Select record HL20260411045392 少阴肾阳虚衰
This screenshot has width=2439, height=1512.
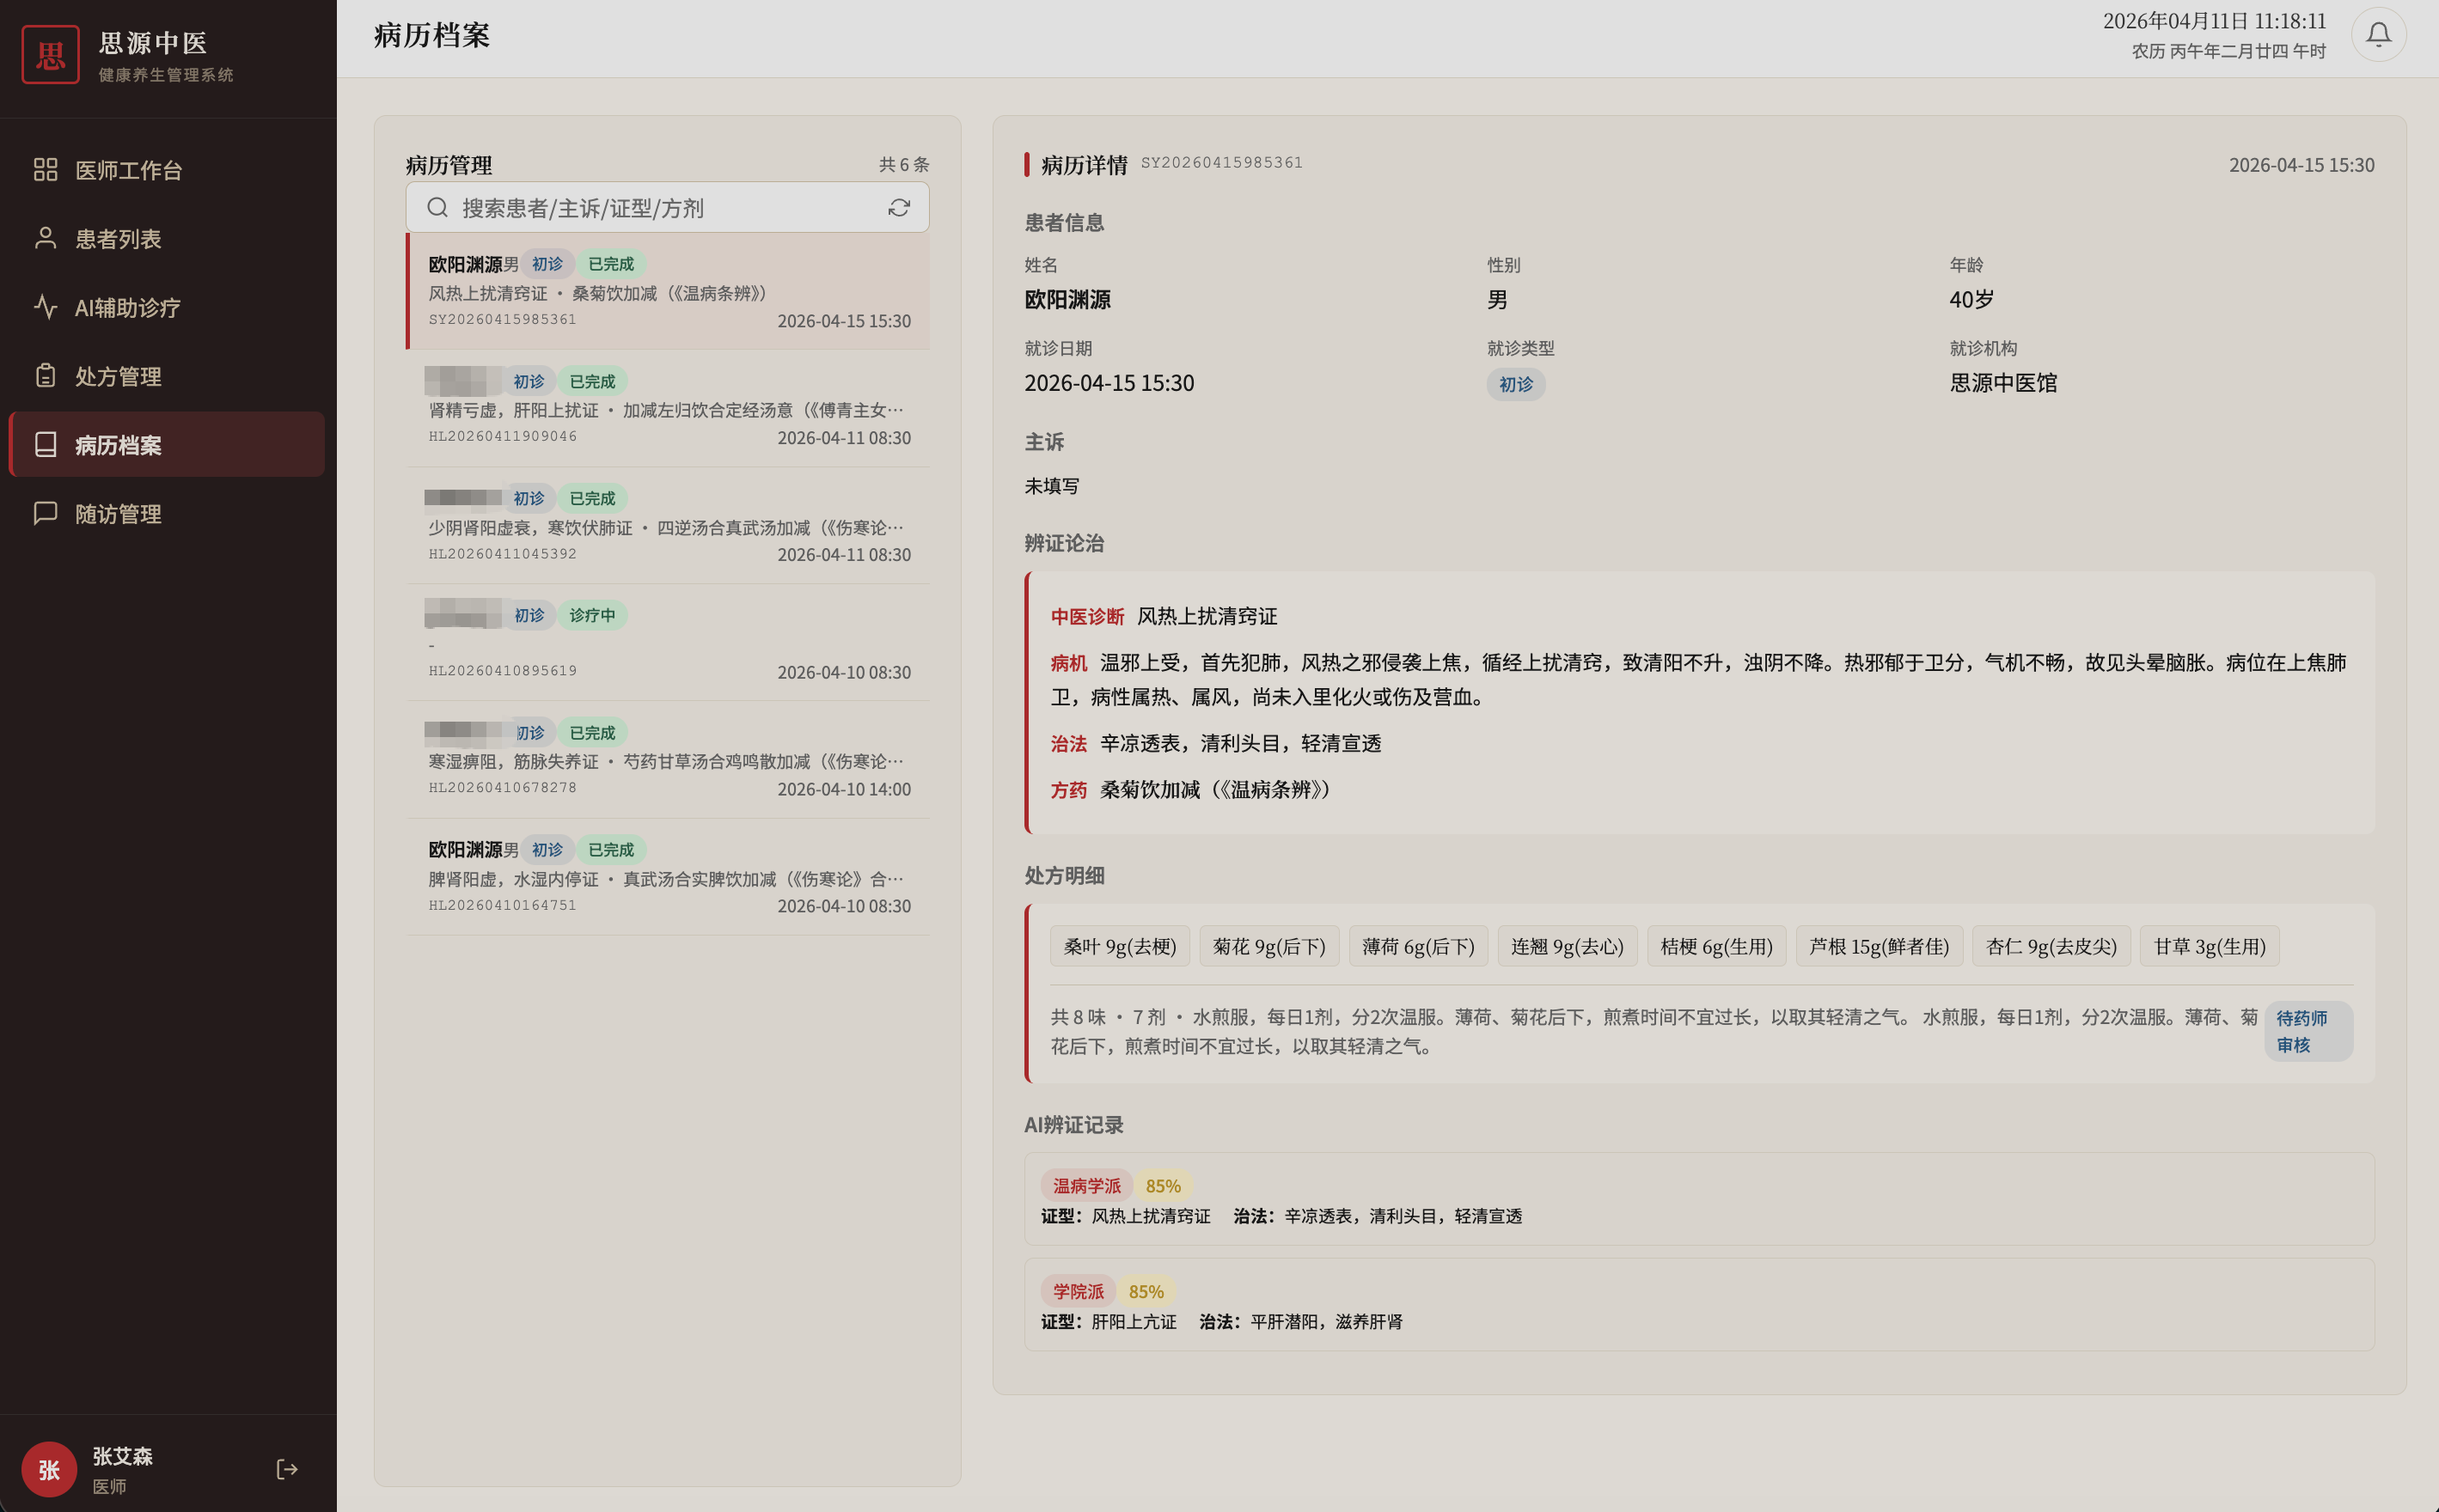pos(667,526)
